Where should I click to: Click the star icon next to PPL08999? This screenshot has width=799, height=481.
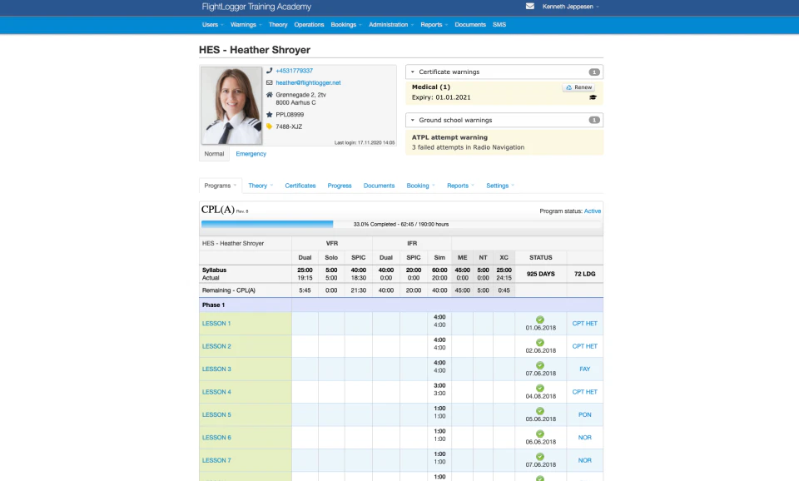click(269, 113)
